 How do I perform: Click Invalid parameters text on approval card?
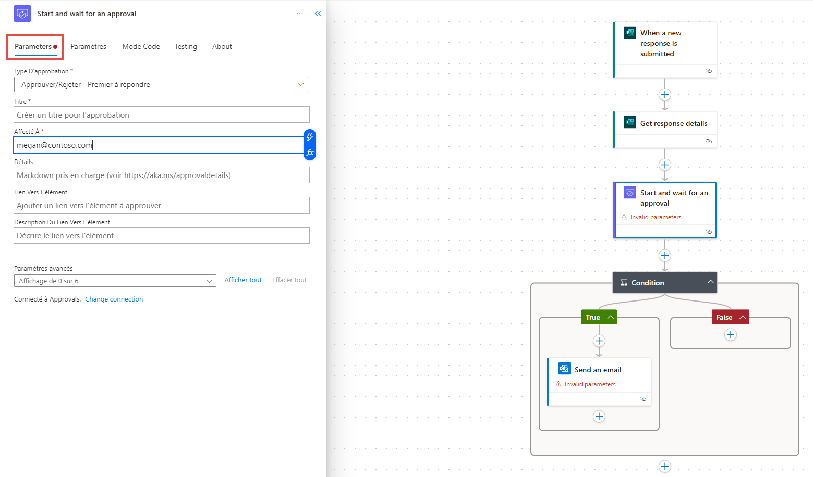click(x=656, y=217)
